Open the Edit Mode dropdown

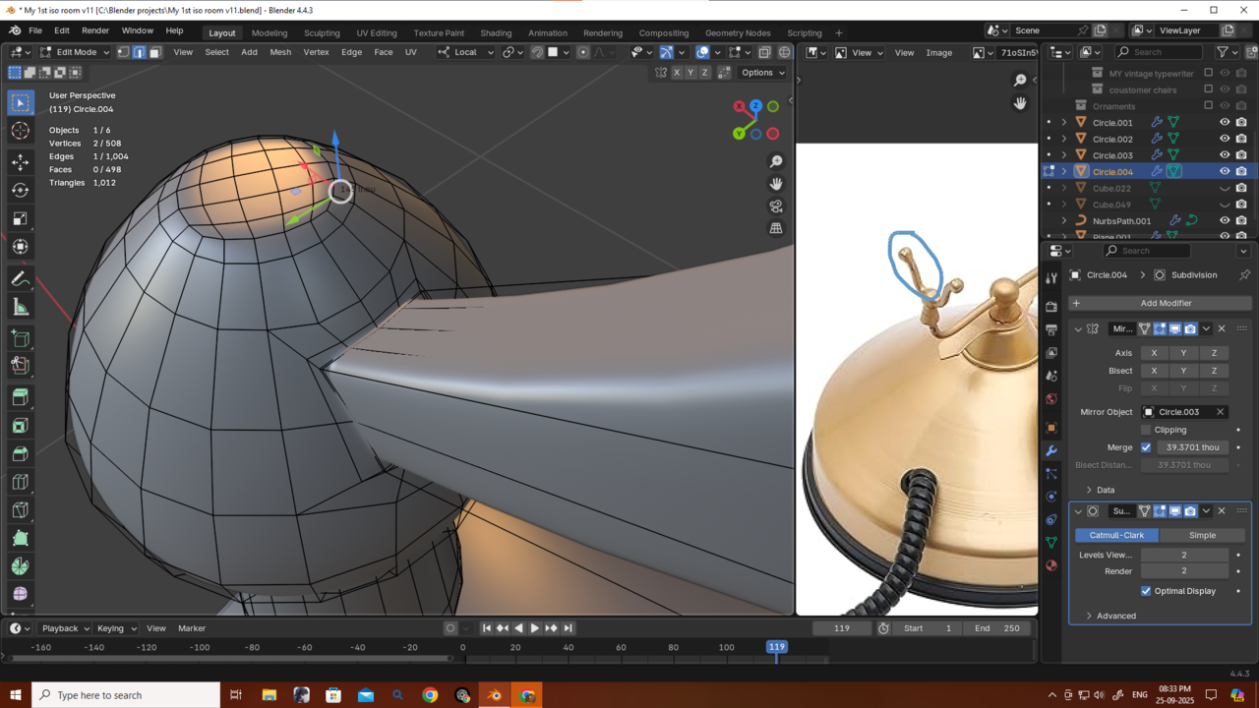pos(77,52)
